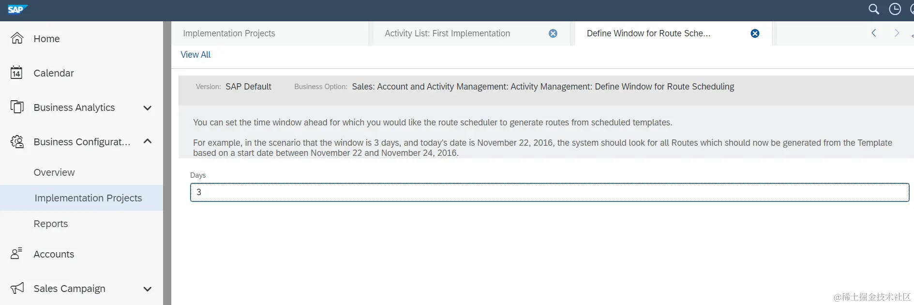Open Overview under Business Configuration
This screenshot has height=305, width=914.
click(x=54, y=172)
